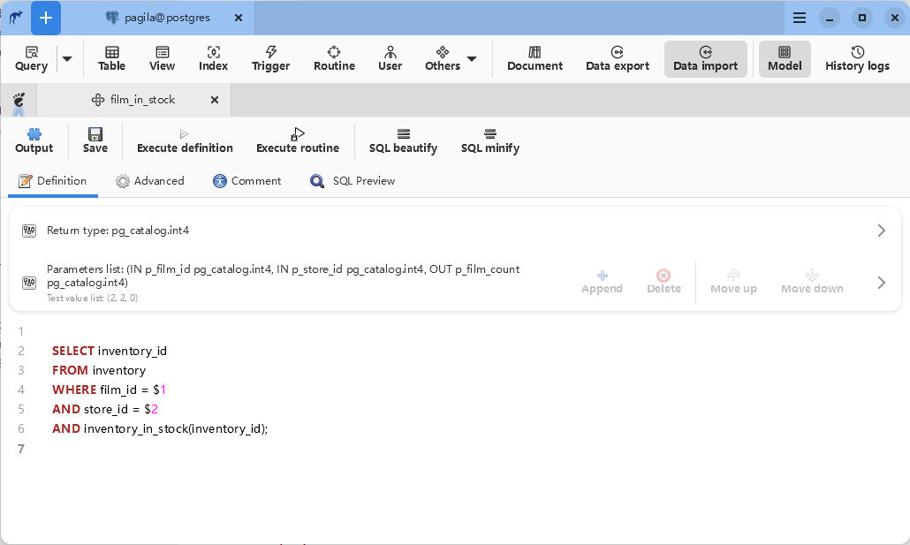Toggle the Model view button
Screen dimensions: 910x545
click(784, 59)
